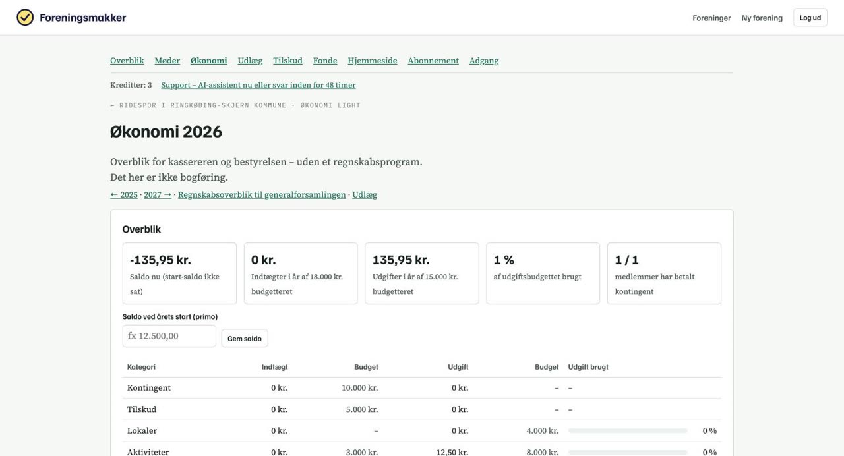Click the Foreningsmakker checkmark logo icon
844x456 pixels.
(25, 18)
